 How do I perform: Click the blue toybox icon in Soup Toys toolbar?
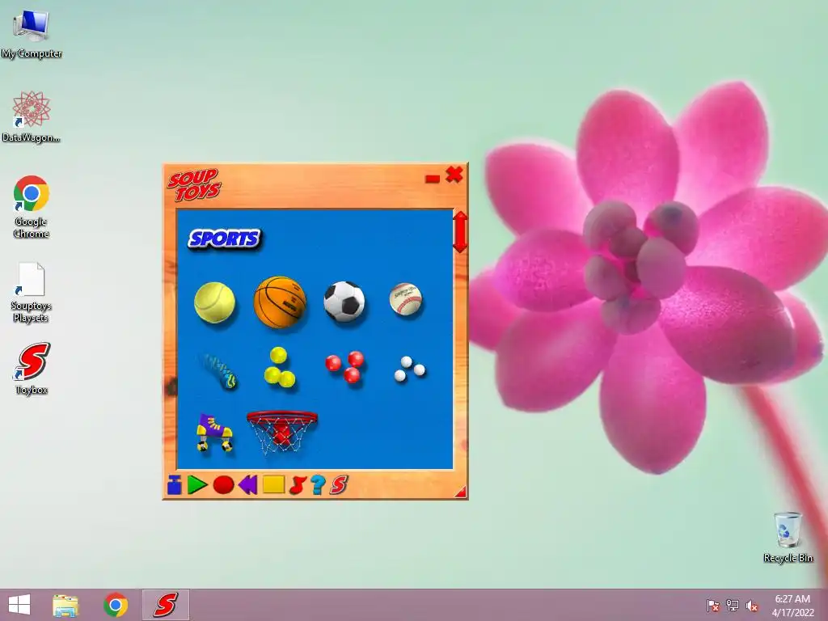pos(175,485)
